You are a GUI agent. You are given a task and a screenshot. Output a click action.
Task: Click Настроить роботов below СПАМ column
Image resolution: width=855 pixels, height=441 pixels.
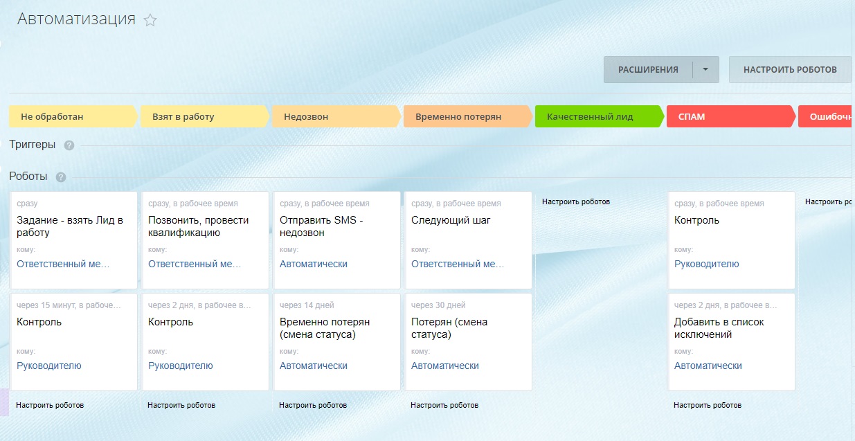pyautogui.click(x=708, y=405)
